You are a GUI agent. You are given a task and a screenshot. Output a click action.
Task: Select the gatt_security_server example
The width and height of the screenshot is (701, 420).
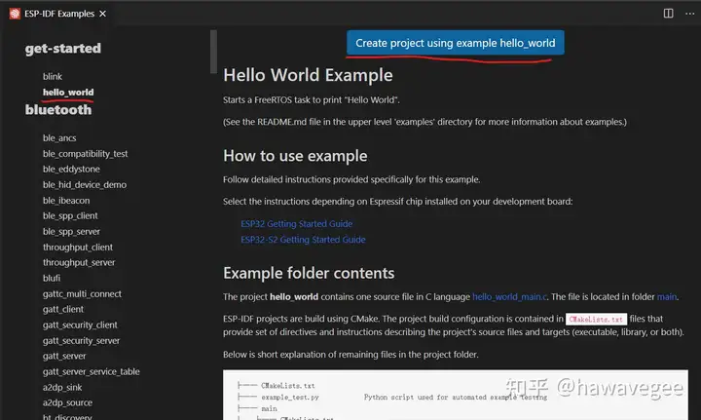[82, 340]
